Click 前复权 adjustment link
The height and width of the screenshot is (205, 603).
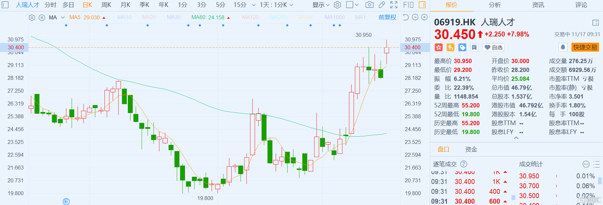pyautogui.click(x=387, y=17)
